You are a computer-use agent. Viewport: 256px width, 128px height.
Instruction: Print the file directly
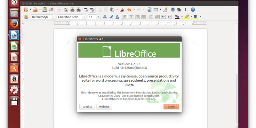(x=72, y=10)
